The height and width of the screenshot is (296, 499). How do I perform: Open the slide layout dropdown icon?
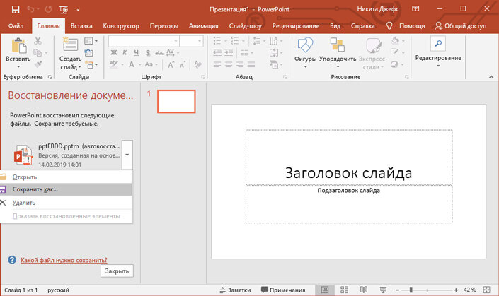(x=91, y=41)
